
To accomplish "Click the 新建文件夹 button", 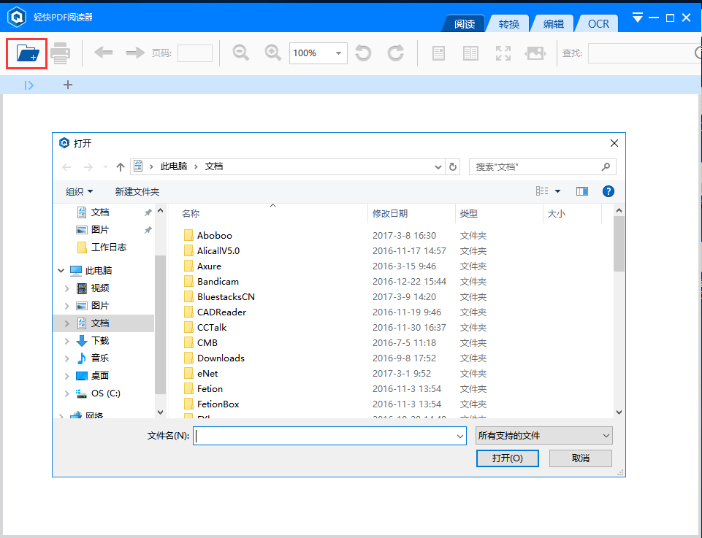I will click(136, 191).
